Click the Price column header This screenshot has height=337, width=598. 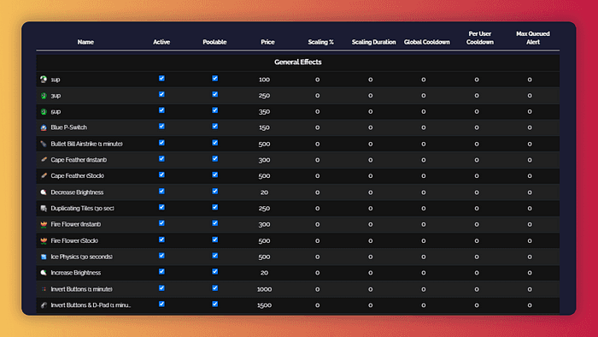tap(267, 42)
